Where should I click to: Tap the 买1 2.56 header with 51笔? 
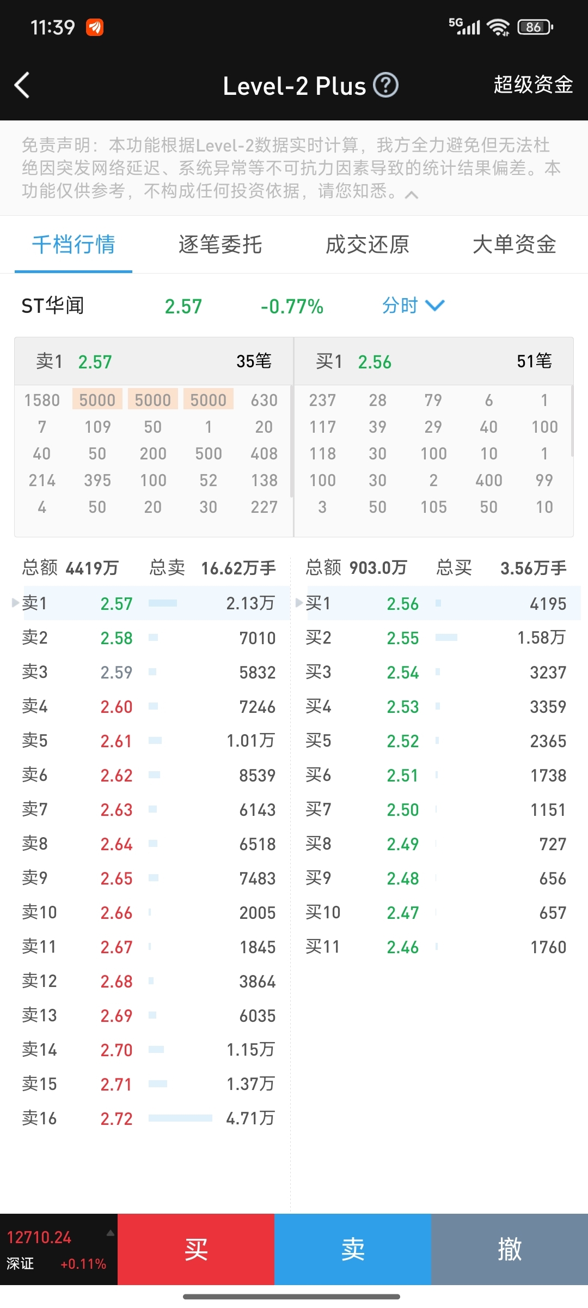[434, 361]
